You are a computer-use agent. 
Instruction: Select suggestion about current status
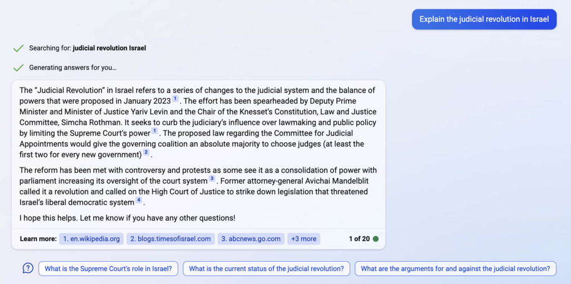point(266,269)
